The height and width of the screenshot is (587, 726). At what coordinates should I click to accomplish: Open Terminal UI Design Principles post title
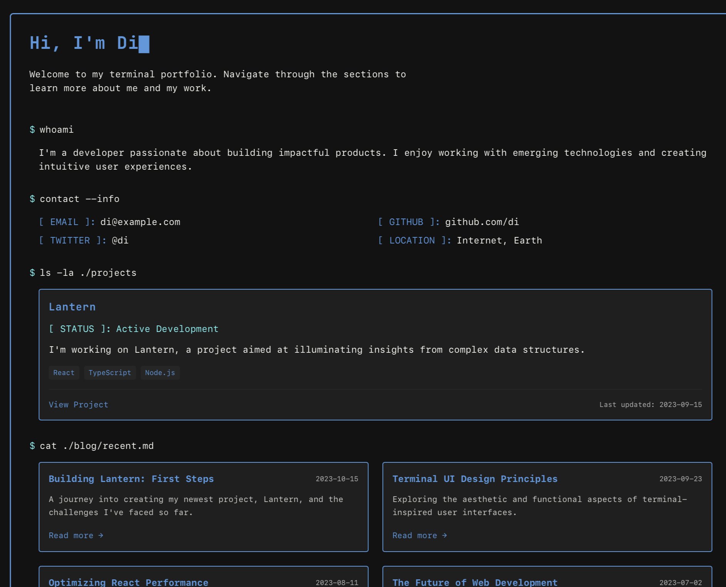point(475,479)
